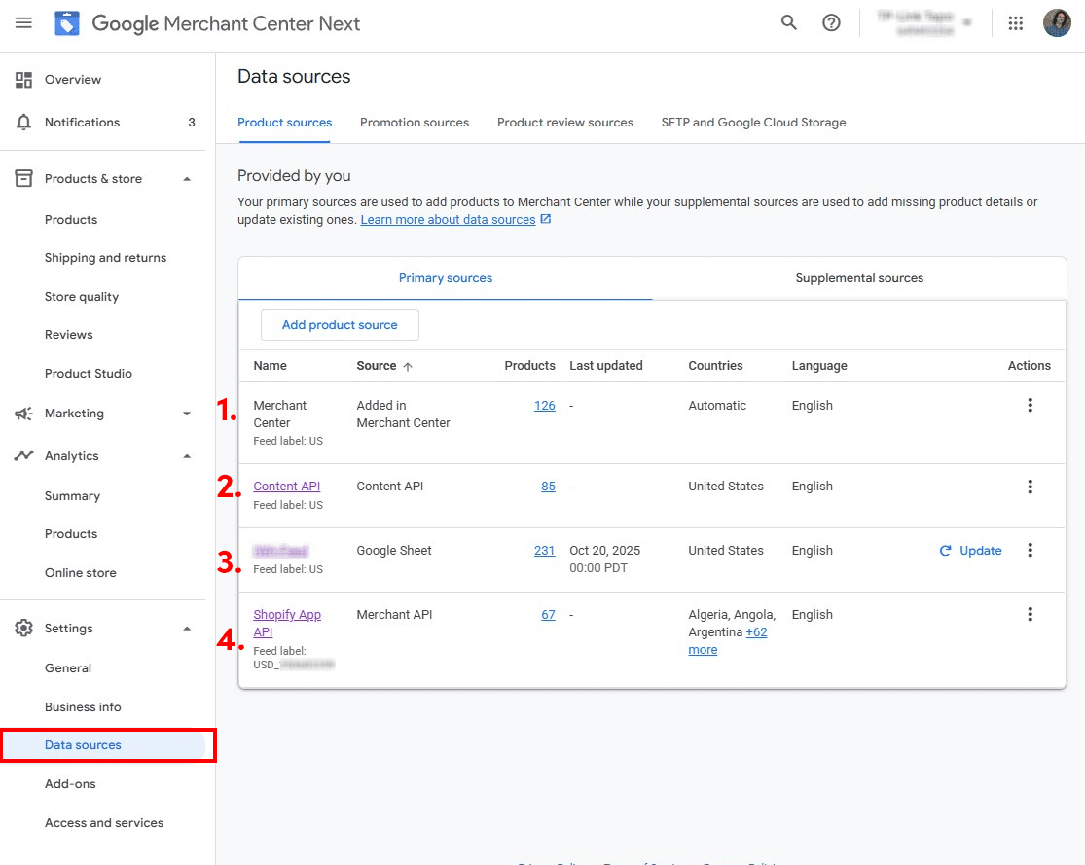Open the Google apps grid icon
Image resolution: width=1085 pixels, height=865 pixels.
1015,22
